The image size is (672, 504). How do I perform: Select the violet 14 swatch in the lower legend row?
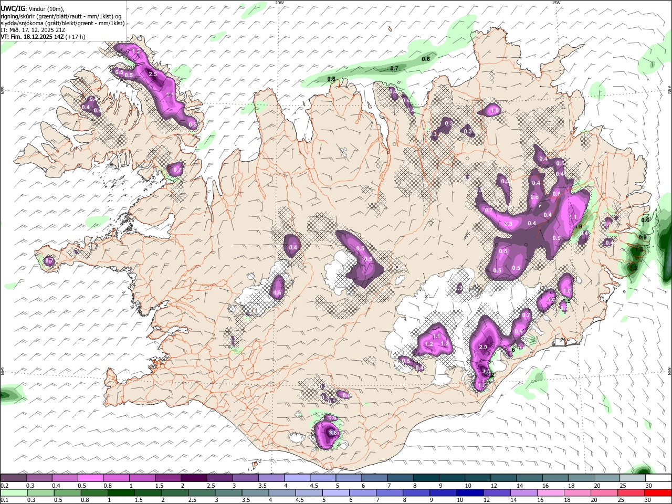(523, 492)
